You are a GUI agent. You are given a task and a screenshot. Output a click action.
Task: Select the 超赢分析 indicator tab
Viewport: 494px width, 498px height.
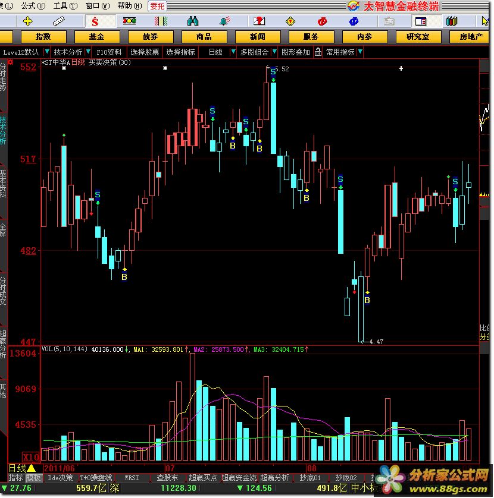(x=274, y=478)
